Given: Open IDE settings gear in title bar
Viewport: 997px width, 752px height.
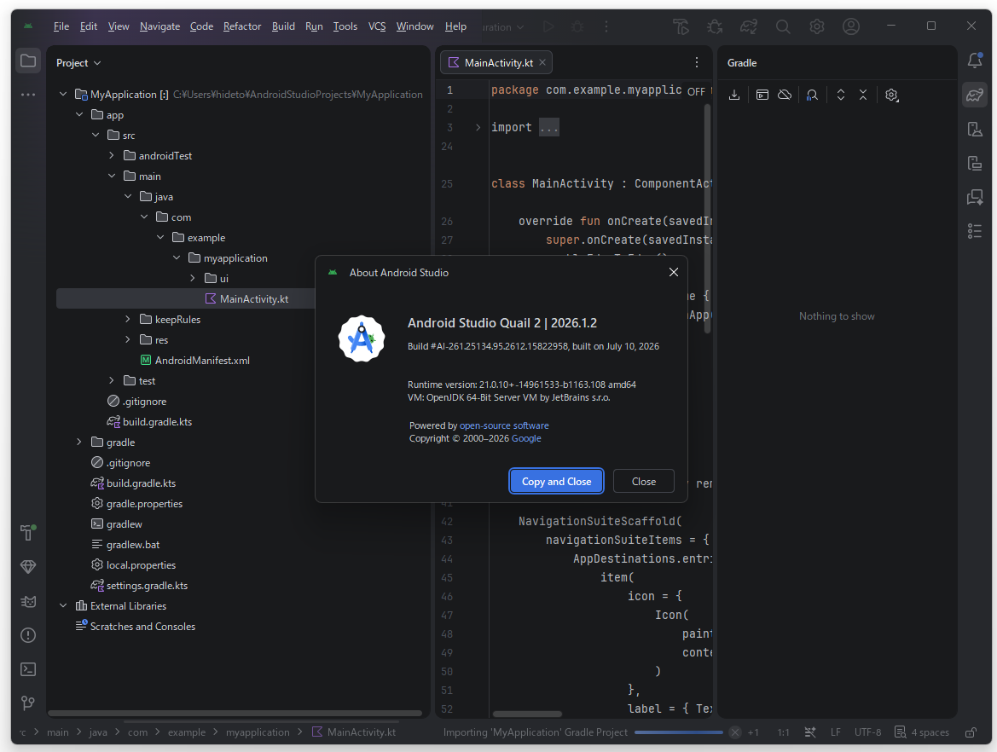Looking at the screenshot, I should [x=816, y=26].
